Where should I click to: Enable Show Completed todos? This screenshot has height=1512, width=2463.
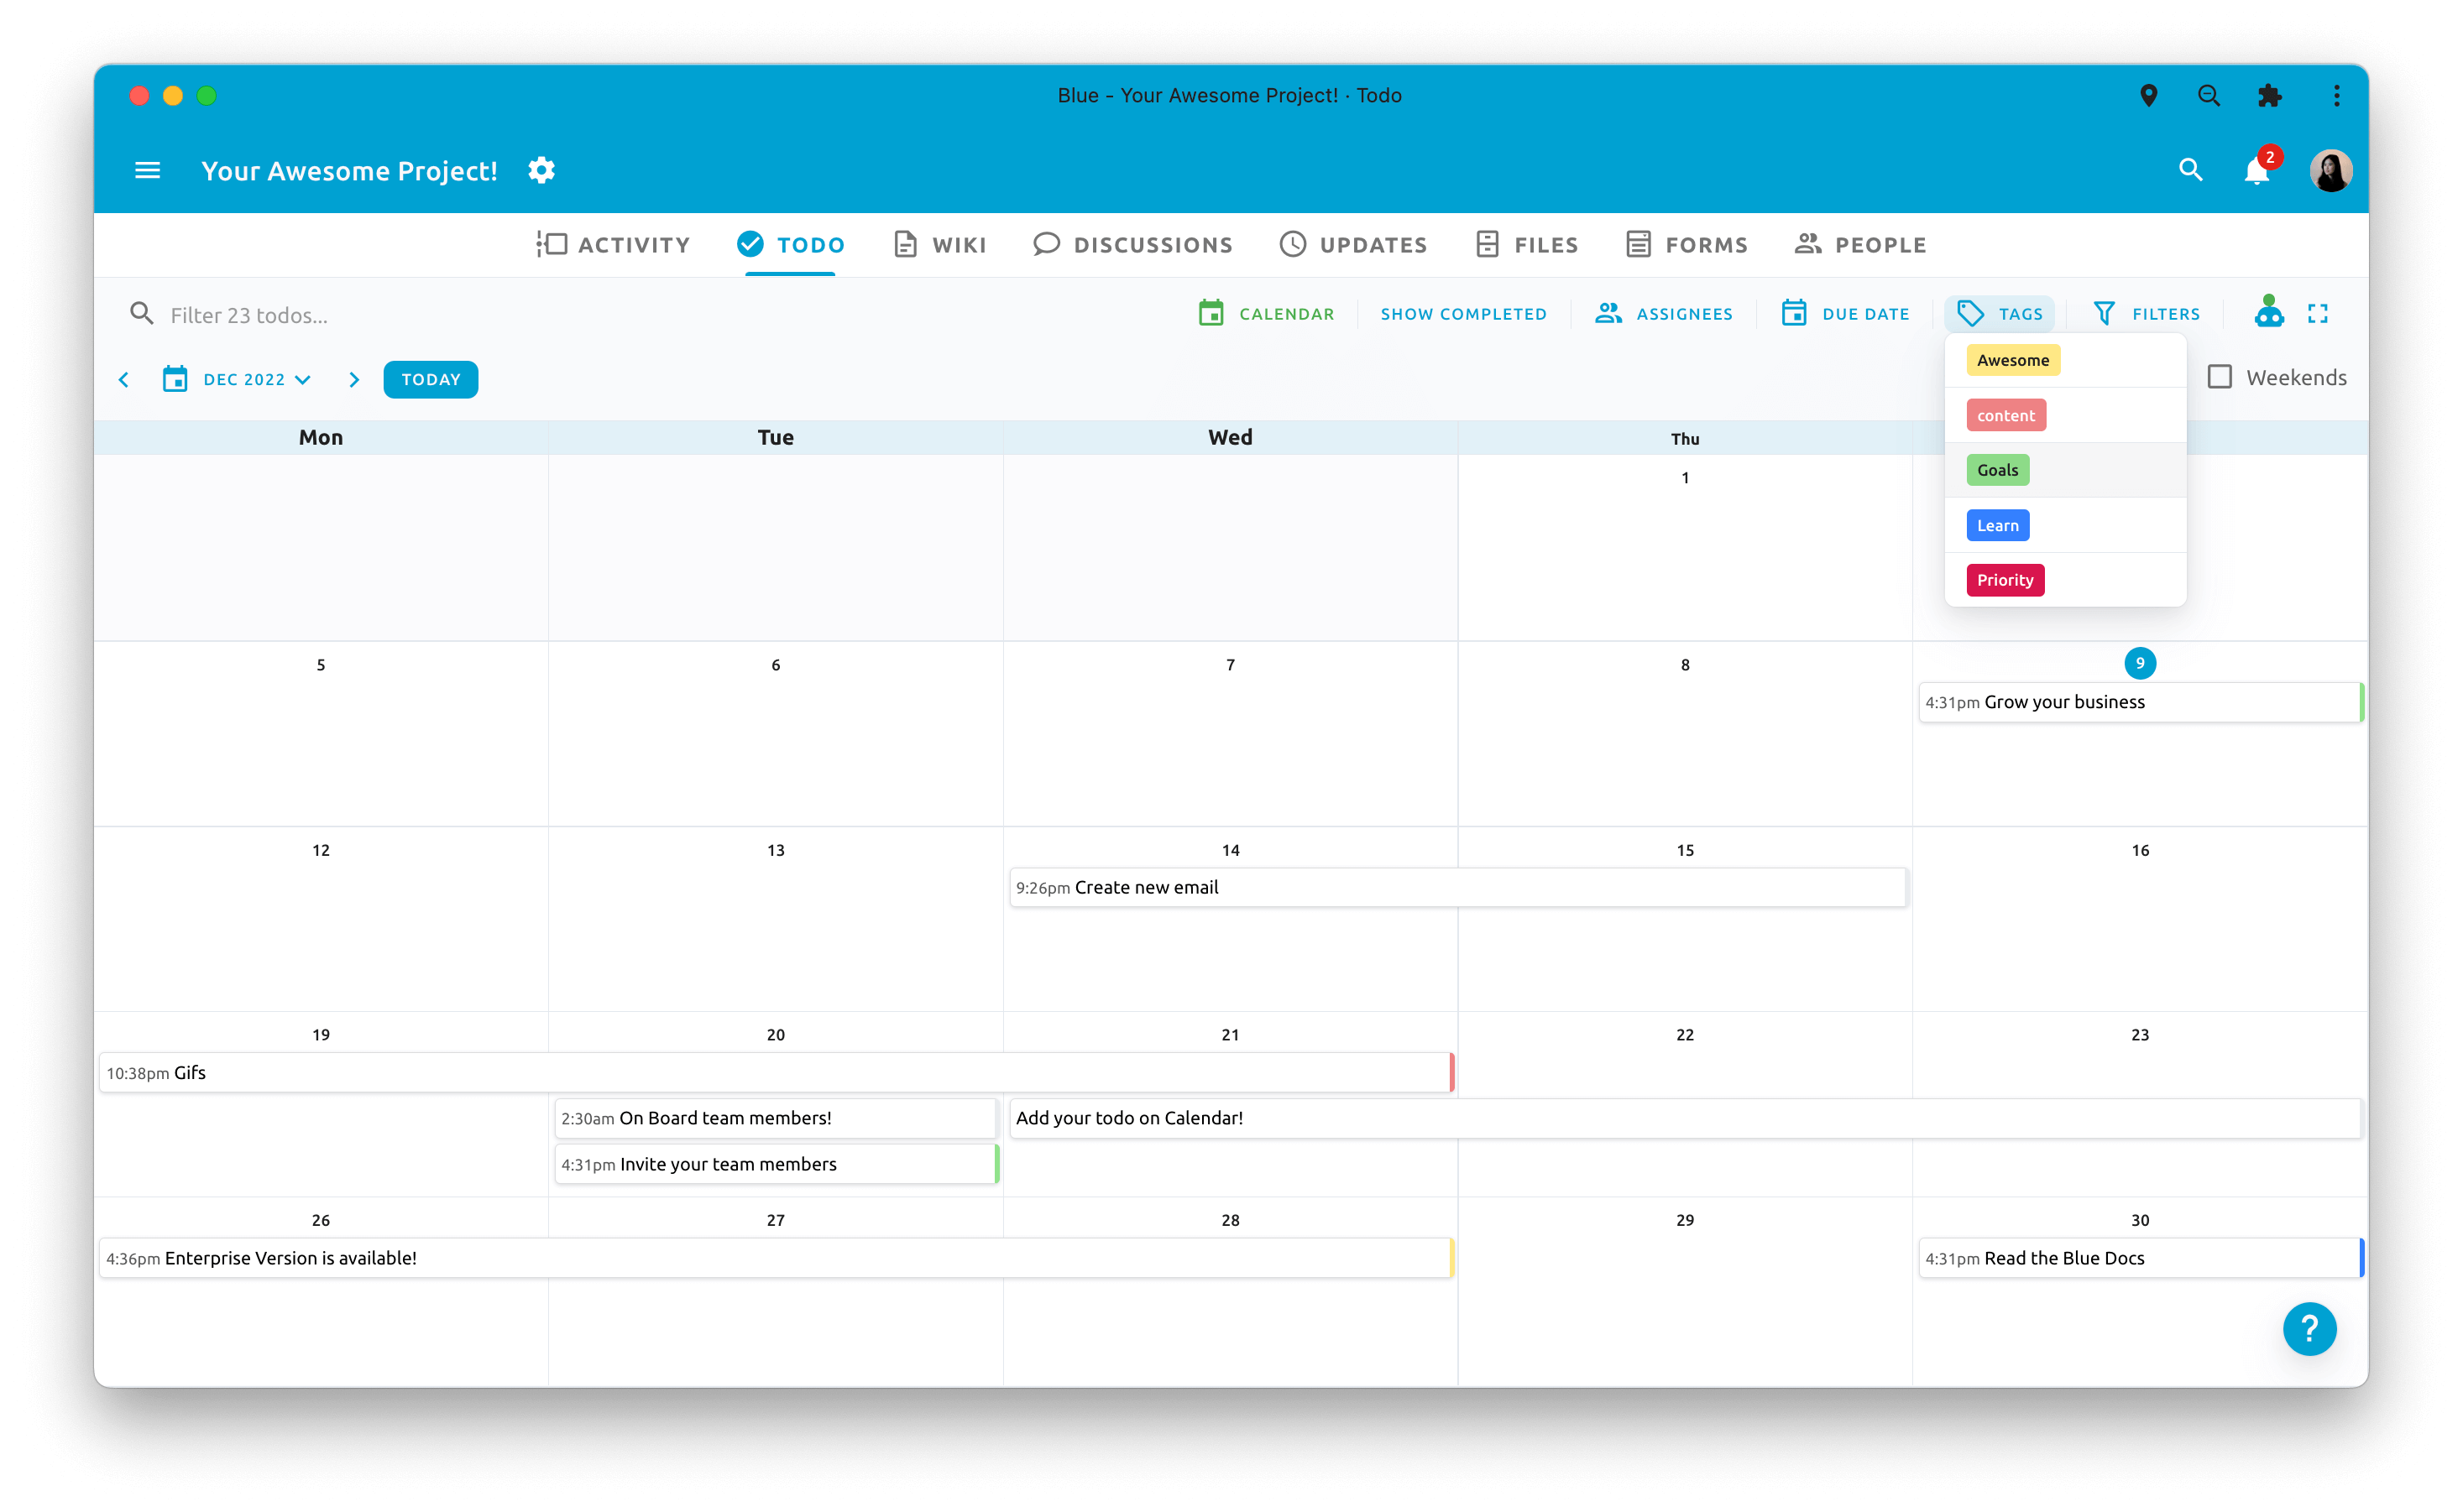pos(1462,313)
